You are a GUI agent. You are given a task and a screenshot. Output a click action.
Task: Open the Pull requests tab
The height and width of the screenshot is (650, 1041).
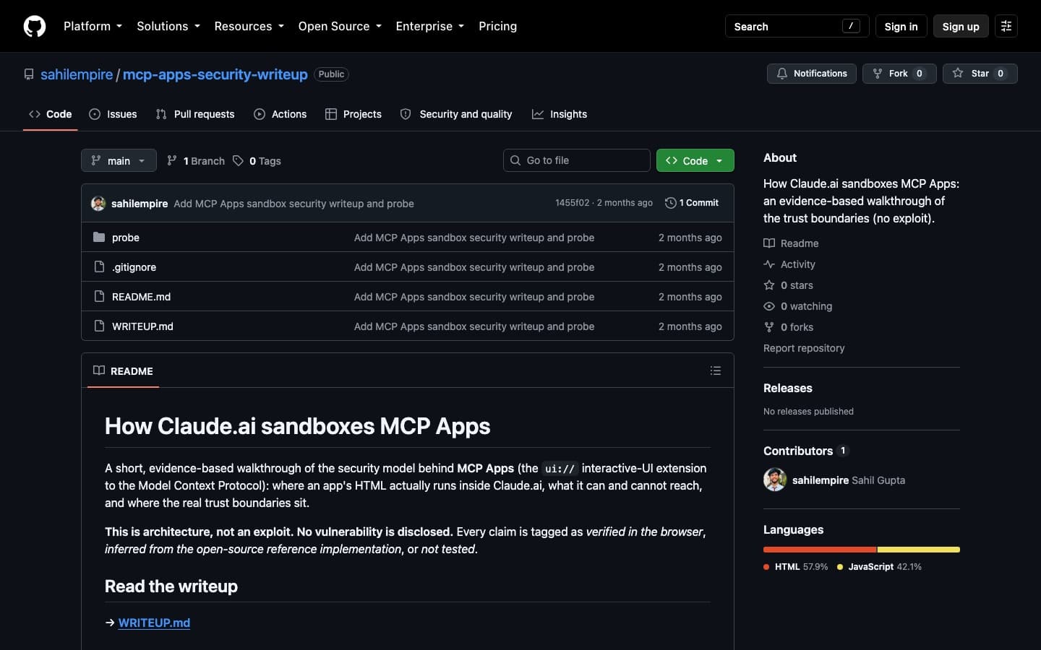click(x=195, y=114)
